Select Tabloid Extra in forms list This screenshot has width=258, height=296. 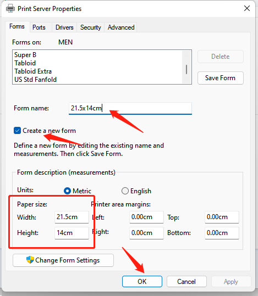click(33, 71)
